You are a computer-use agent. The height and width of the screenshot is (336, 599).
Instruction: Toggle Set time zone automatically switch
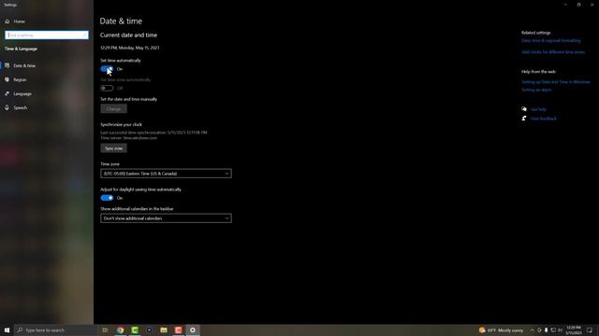click(x=107, y=88)
